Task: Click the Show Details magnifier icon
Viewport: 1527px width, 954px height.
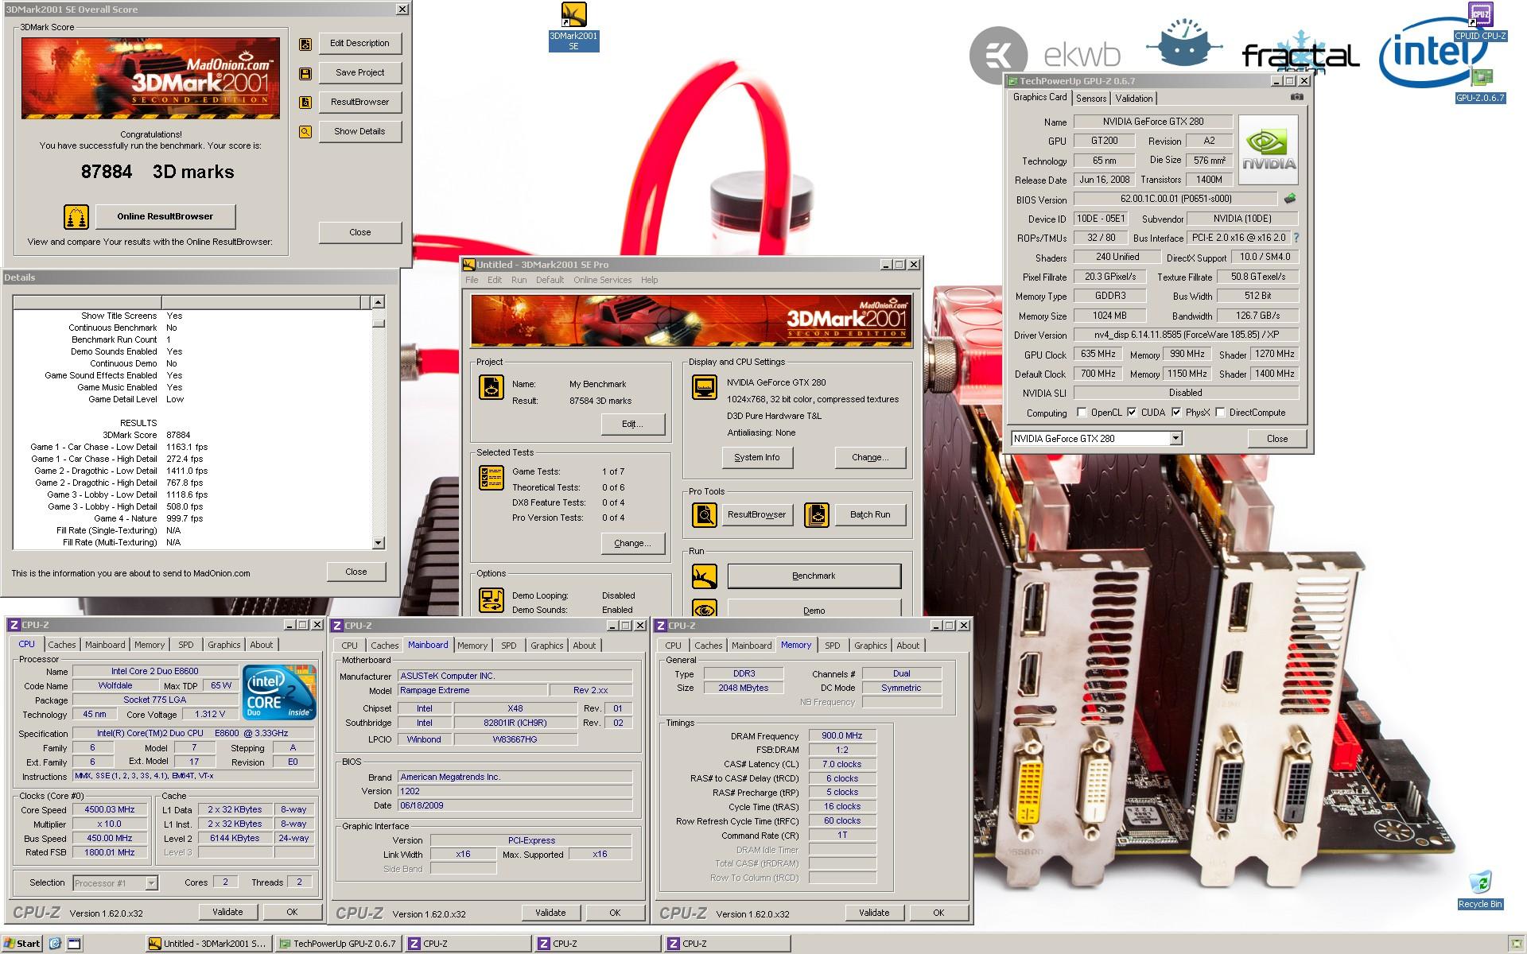Action: click(305, 132)
